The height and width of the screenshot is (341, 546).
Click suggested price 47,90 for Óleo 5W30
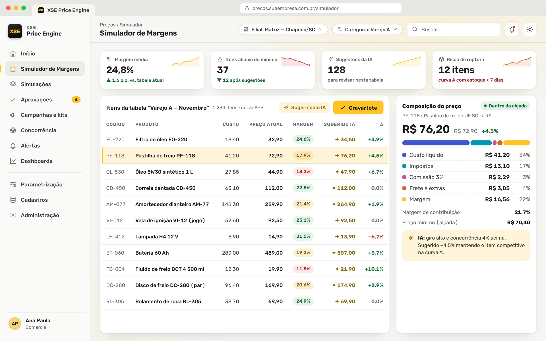point(345,172)
